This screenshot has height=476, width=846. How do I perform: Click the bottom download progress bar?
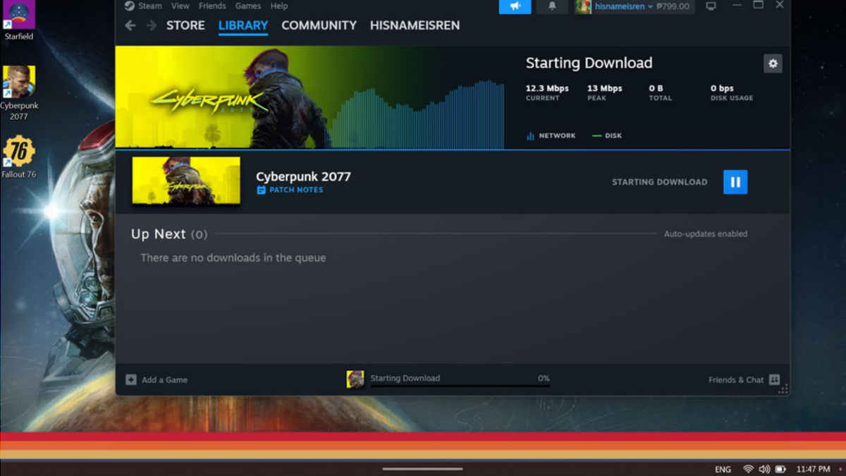click(460, 386)
